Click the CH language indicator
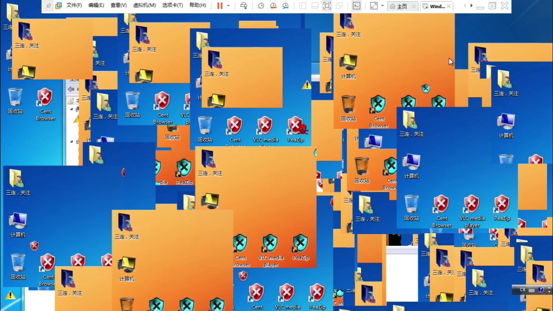 pos(523,290)
